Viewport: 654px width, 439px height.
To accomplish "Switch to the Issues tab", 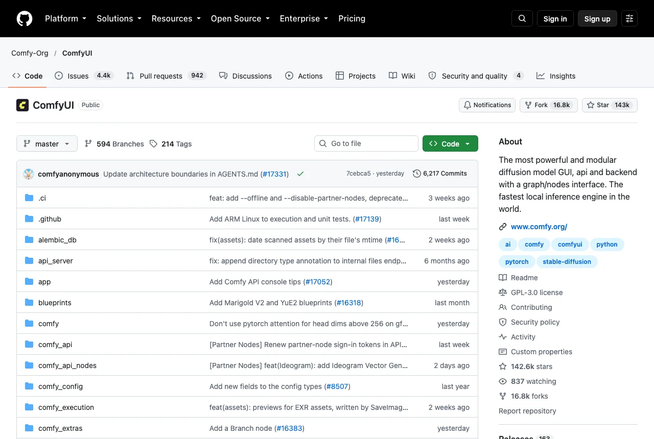I will coord(84,76).
